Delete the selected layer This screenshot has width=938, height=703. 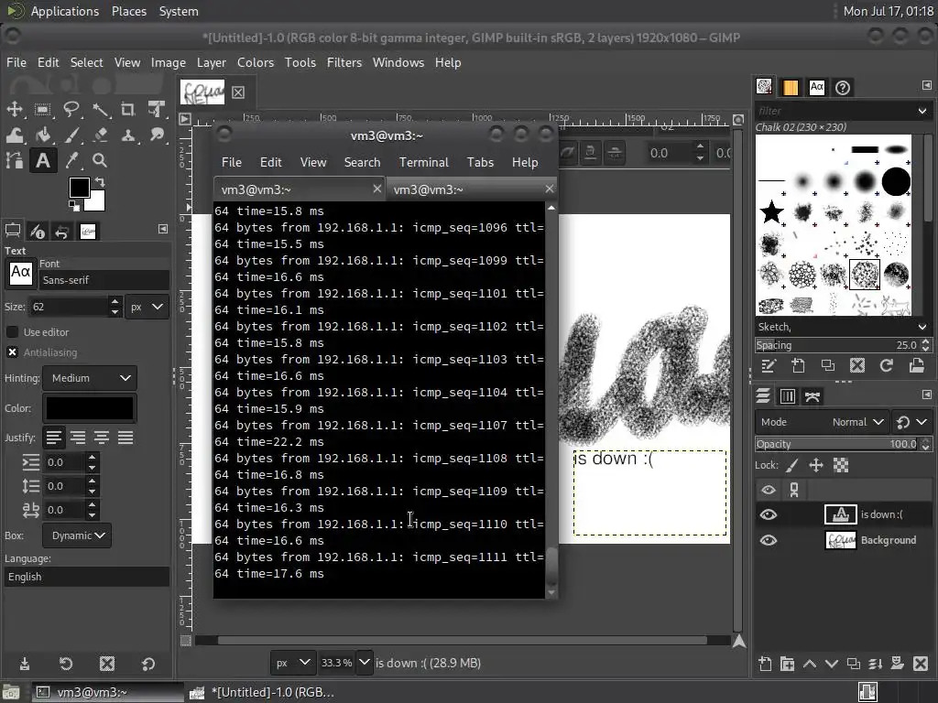pyautogui.click(x=921, y=664)
